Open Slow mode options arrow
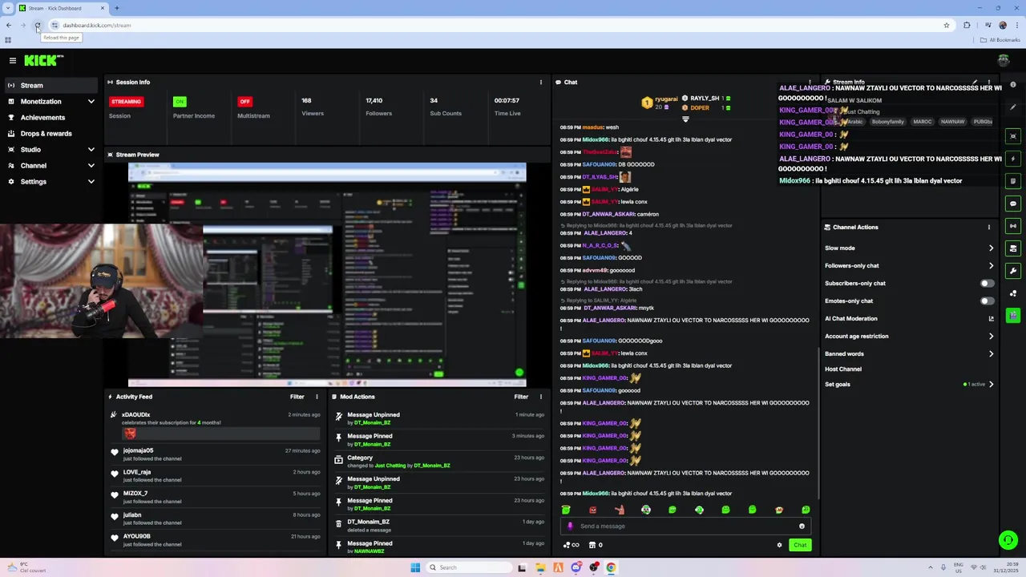Screen dimensions: 1026x577 coord(991,248)
